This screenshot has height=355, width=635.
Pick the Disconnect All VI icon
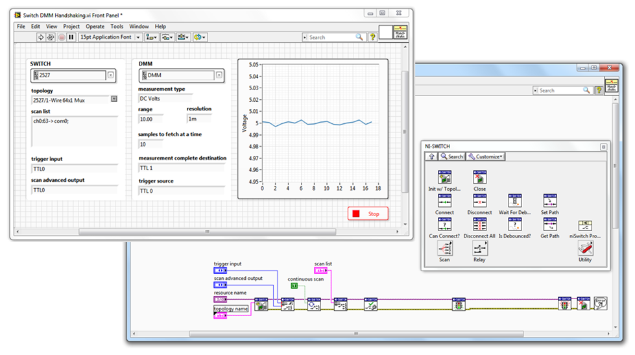click(480, 225)
